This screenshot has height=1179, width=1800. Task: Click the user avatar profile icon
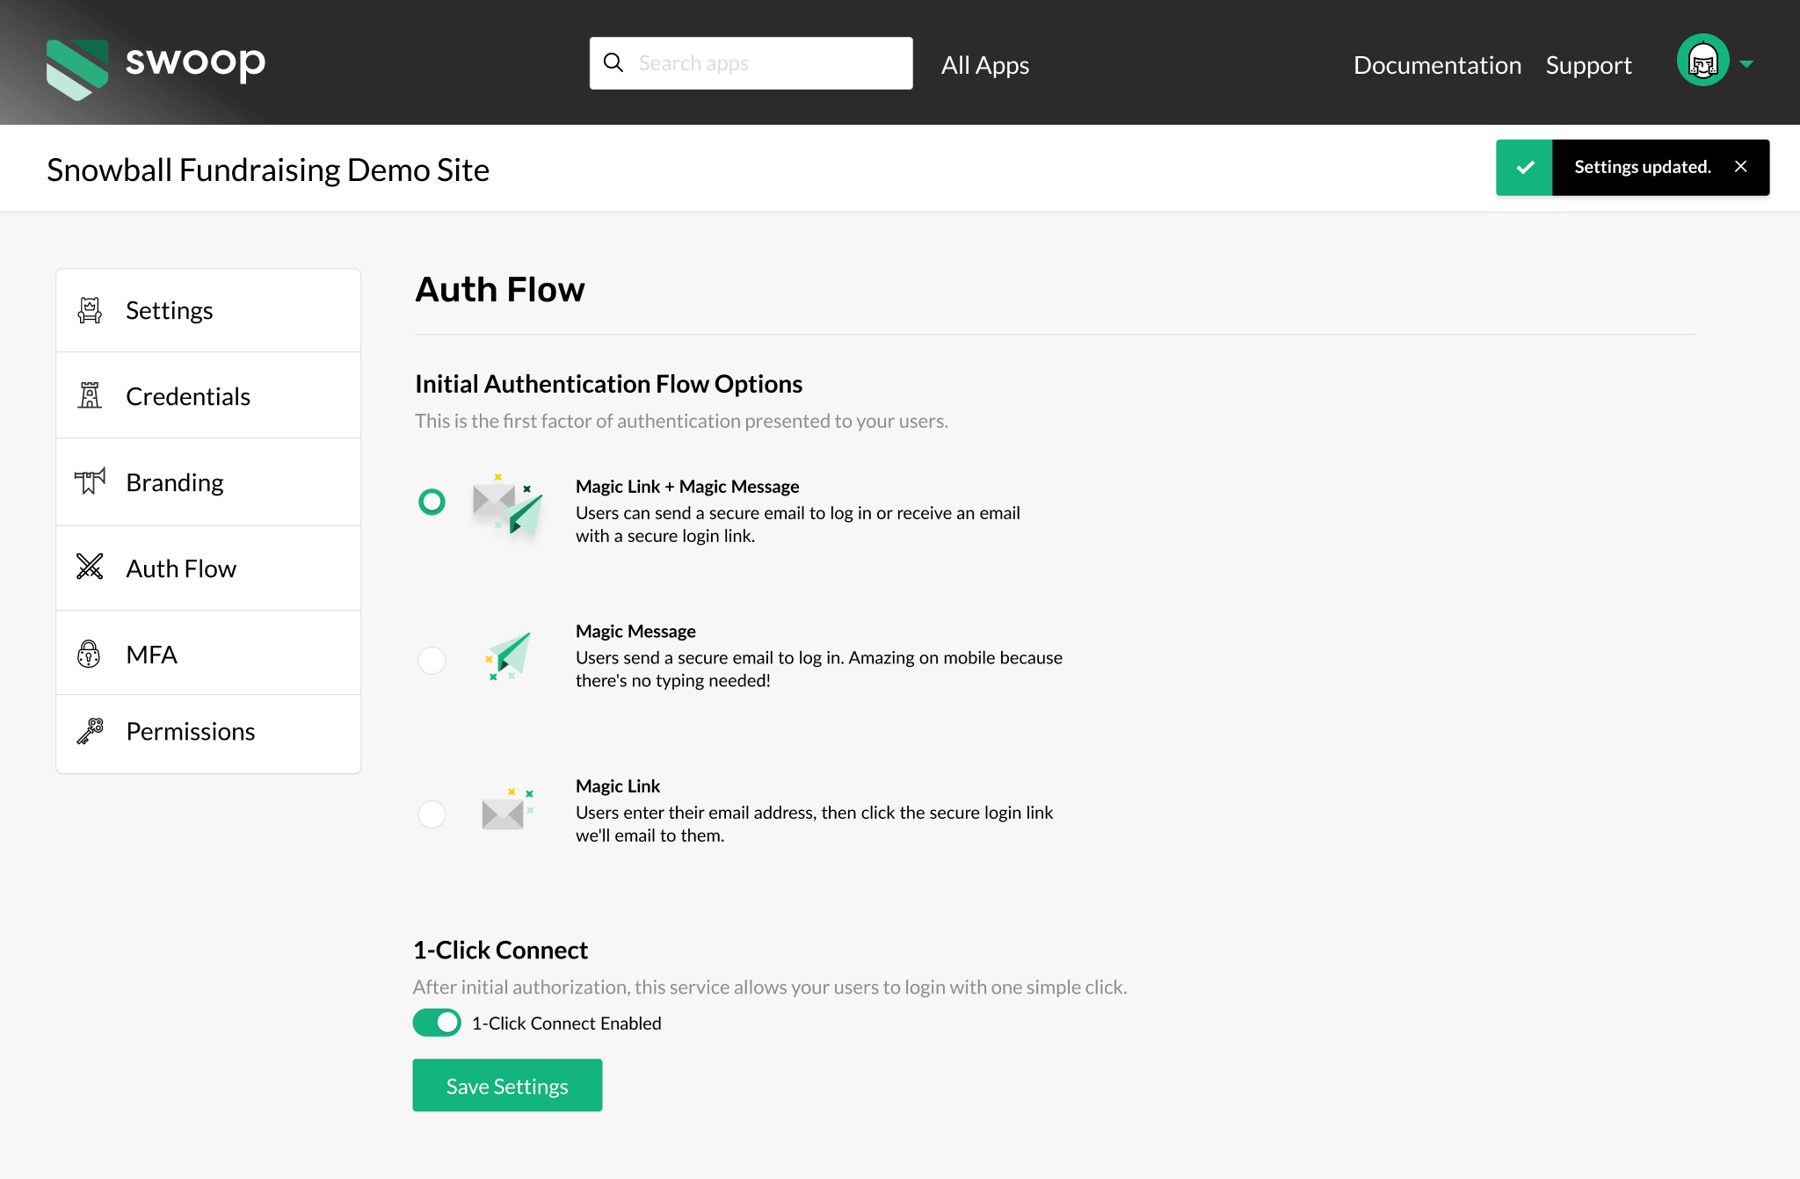tap(1702, 61)
